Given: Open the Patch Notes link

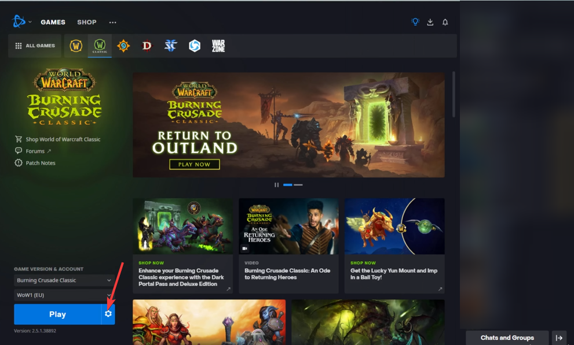Looking at the screenshot, I should (41, 163).
